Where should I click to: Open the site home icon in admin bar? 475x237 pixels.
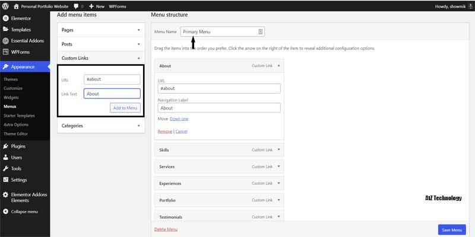[x=17, y=7]
